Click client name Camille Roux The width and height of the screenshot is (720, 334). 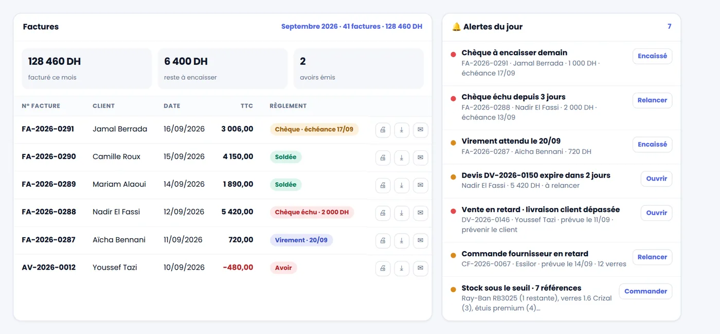[x=116, y=156]
